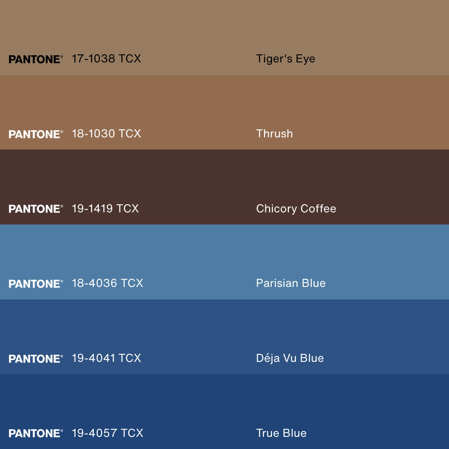
Task: Select the 19-4057 TCX color code
Action: tap(107, 433)
